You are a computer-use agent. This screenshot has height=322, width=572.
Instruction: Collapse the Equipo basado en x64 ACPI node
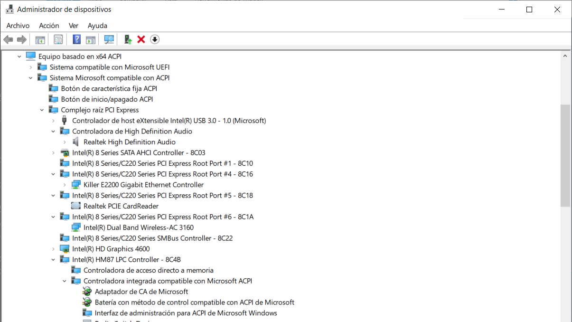(19, 57)
